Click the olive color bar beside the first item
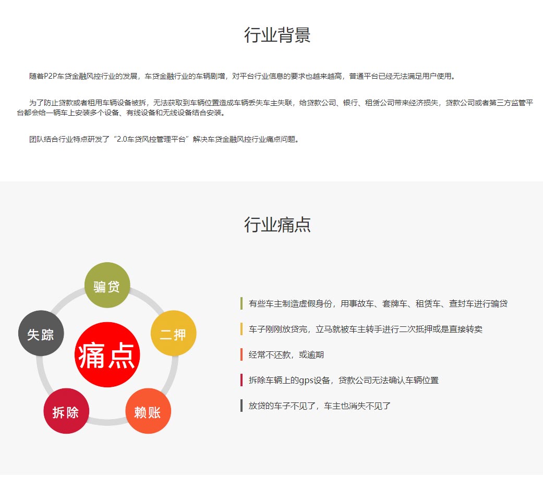 [240, 302]
